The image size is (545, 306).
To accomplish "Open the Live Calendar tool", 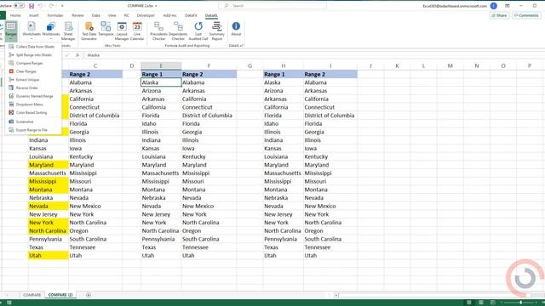I will tap(137, 31).
